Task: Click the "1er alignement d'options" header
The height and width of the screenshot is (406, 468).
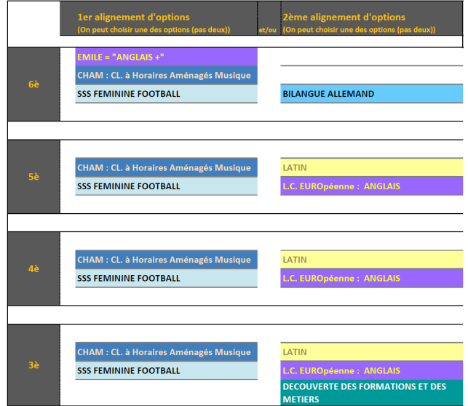Action: 133,17
